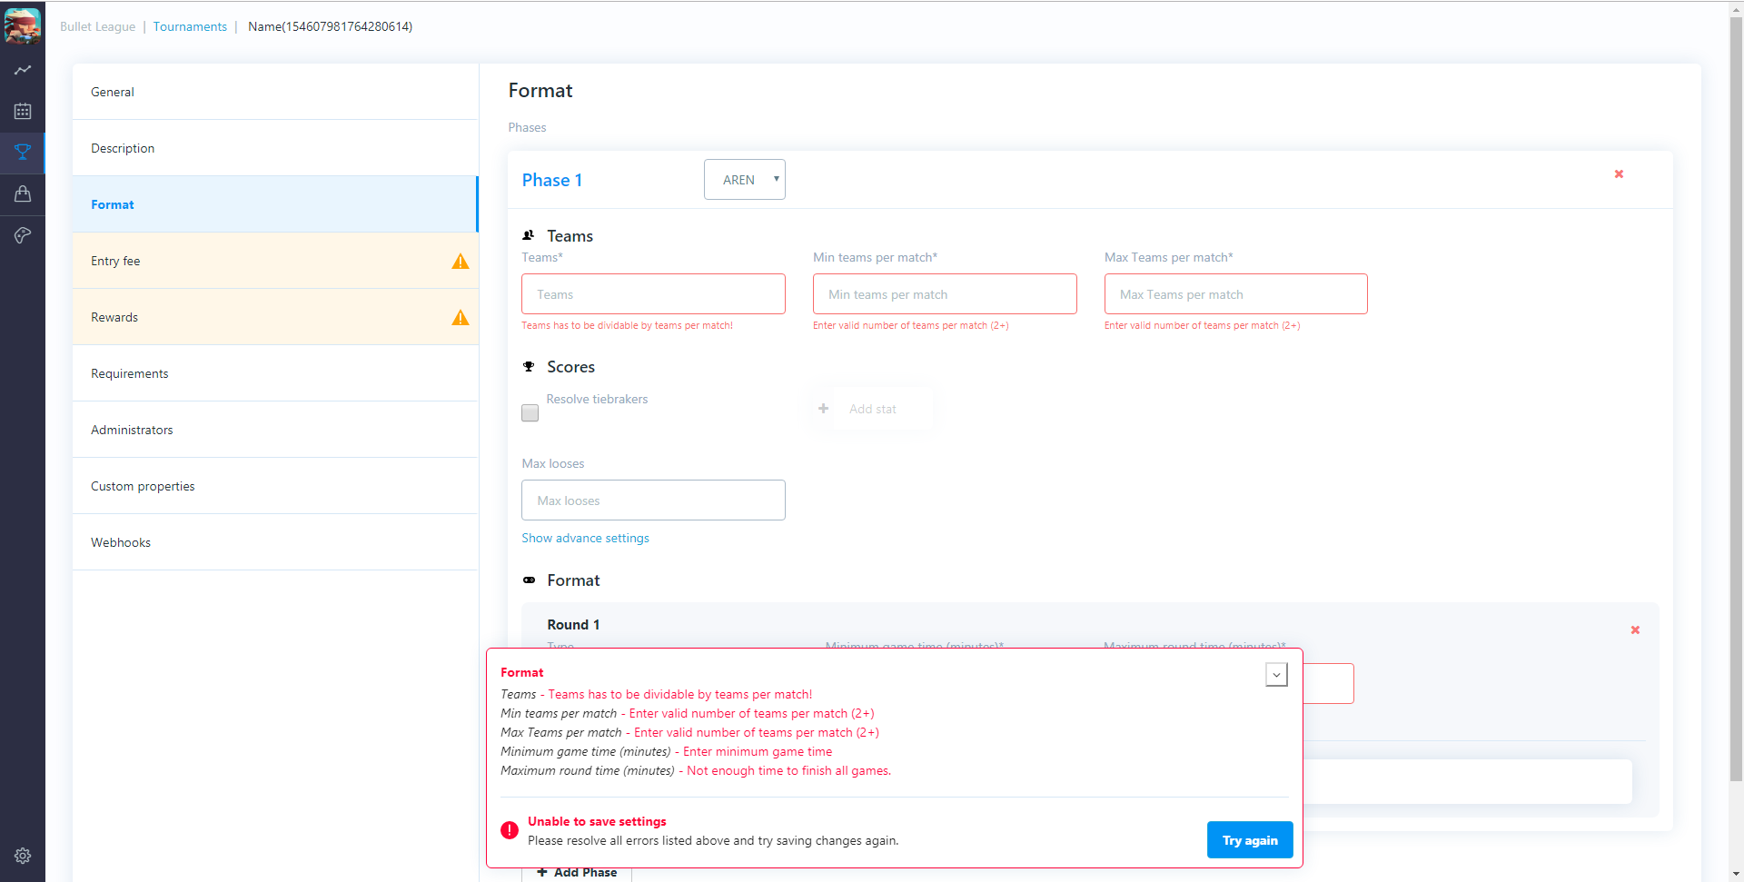Open the Custom properties section
1744x882 pixels.
[275, 486]
